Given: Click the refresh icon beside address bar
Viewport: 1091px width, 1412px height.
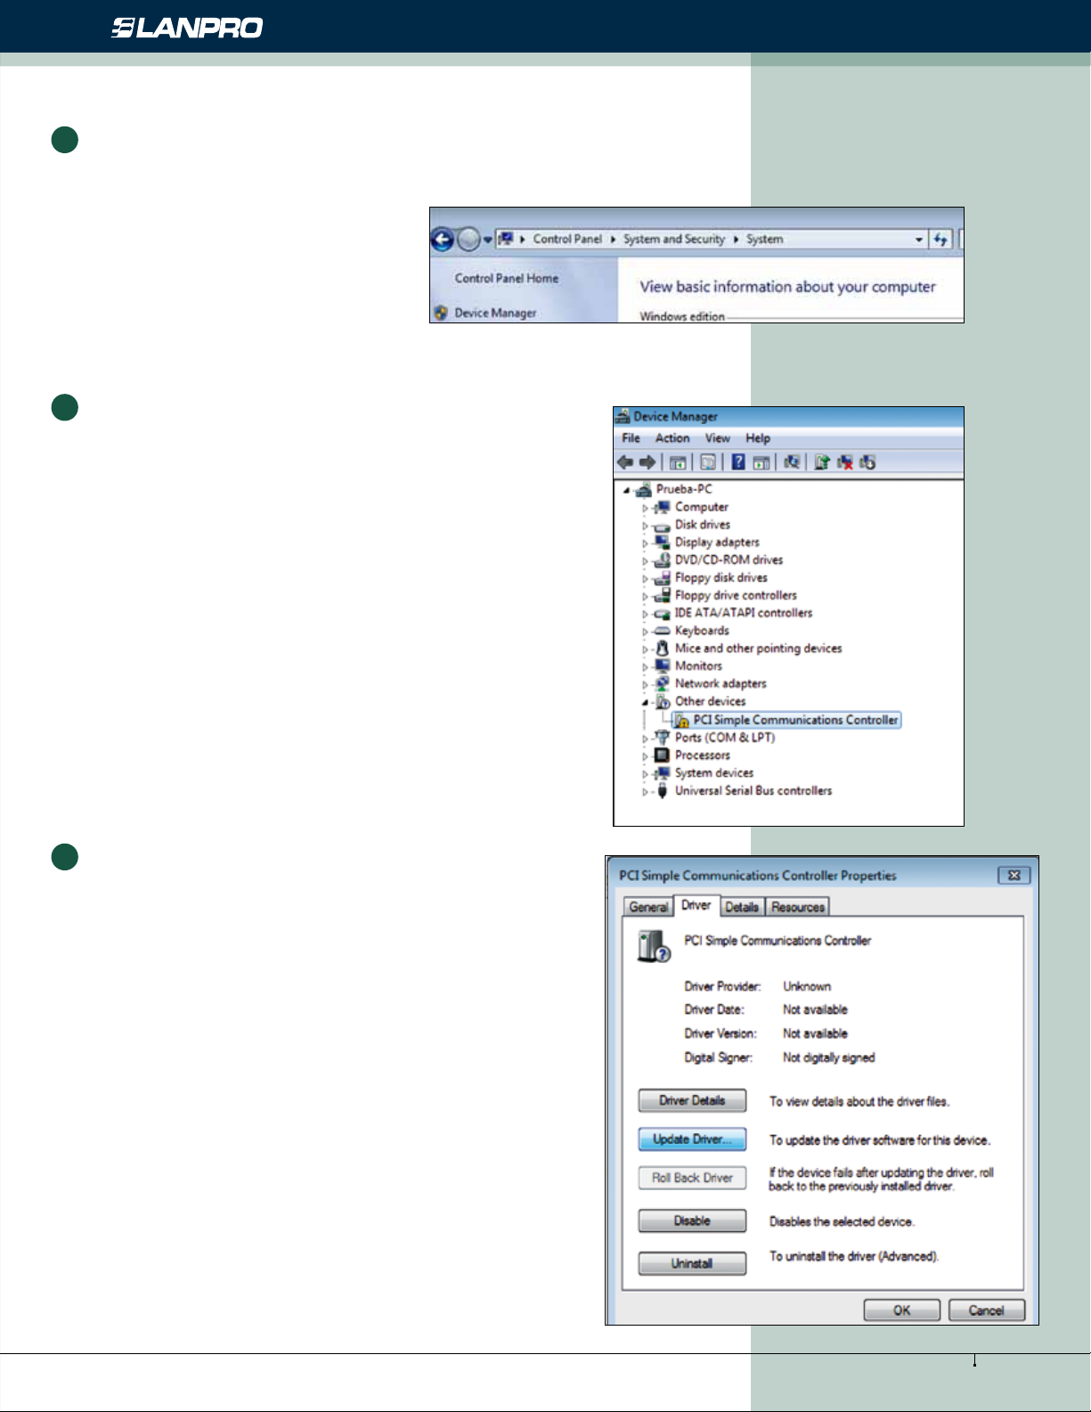Looking at the screenshot, I should (x=940, y=240).
